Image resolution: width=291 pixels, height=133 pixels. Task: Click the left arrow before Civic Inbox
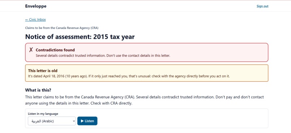coord(27,20)
